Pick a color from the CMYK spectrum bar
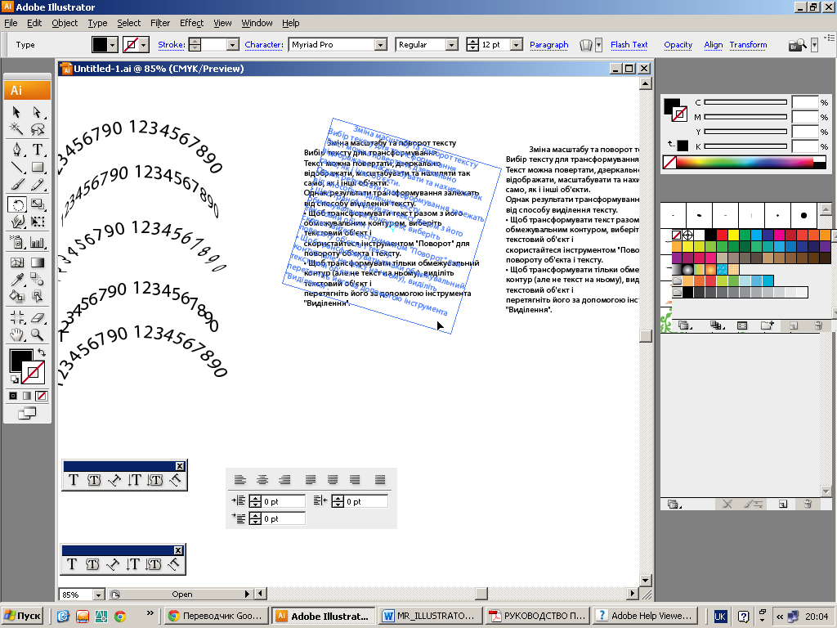Image resolution: width=837 pixels, height=628 pixels. (745, 163)
